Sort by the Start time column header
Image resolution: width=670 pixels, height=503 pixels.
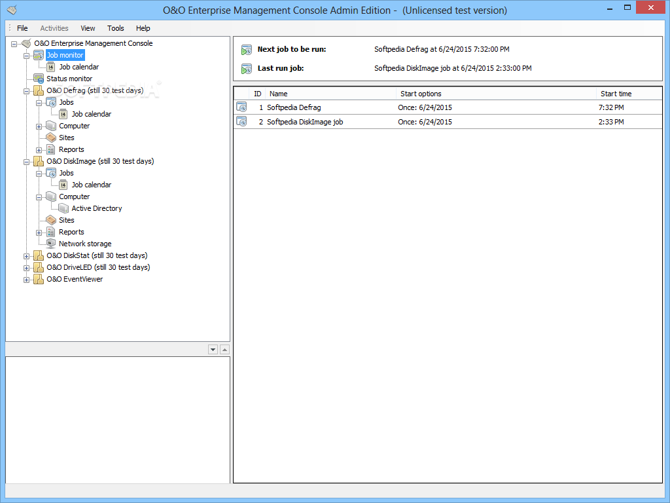(629, 94)
